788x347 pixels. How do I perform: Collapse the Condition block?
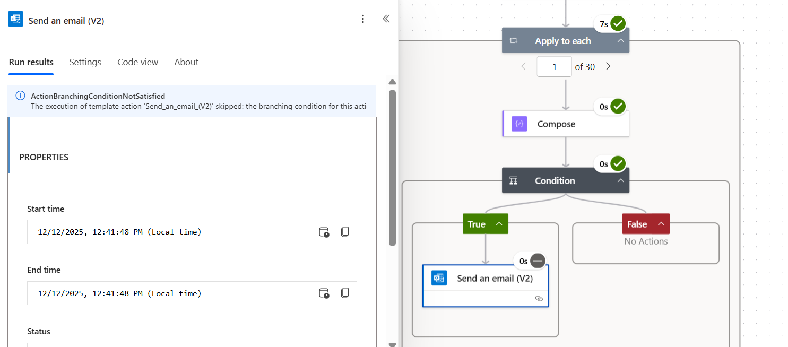click(x=620, y=181)
